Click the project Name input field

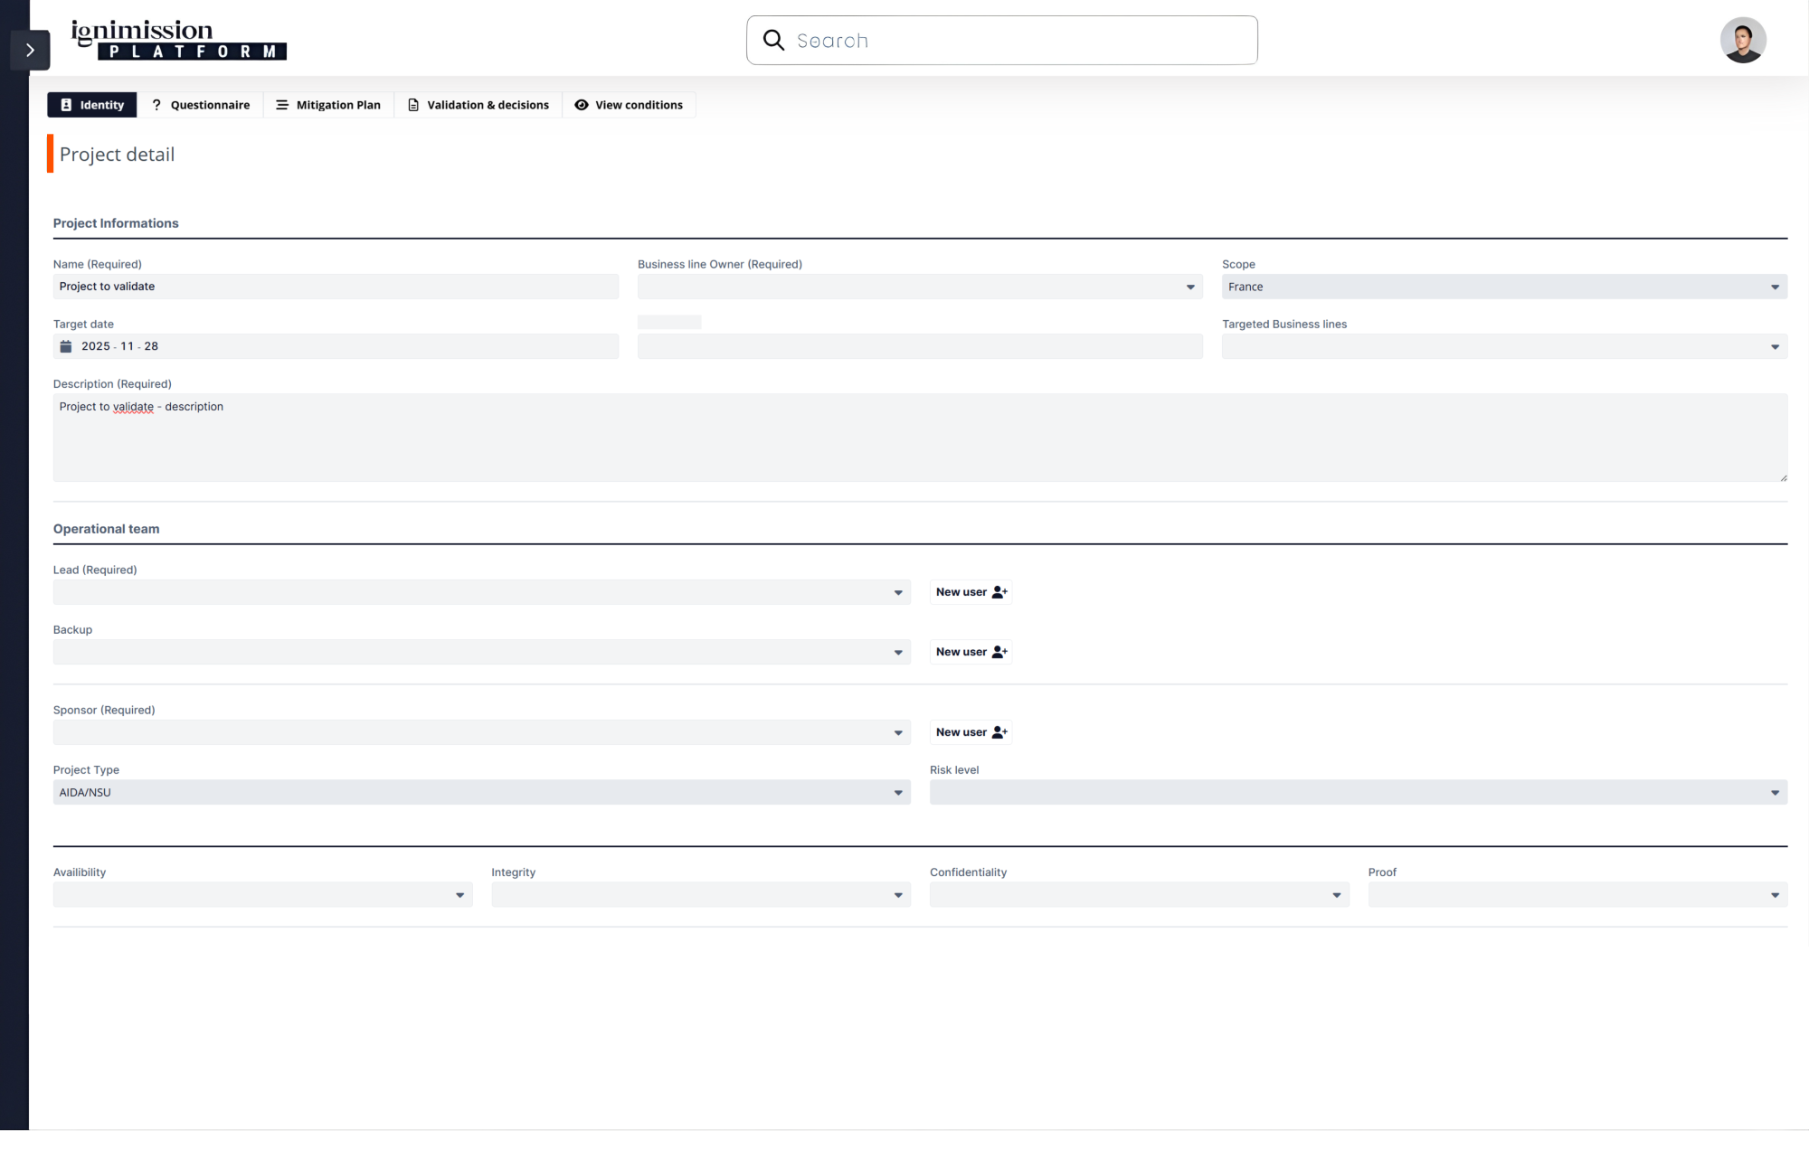pyautogui.click(x=336, y=287)
